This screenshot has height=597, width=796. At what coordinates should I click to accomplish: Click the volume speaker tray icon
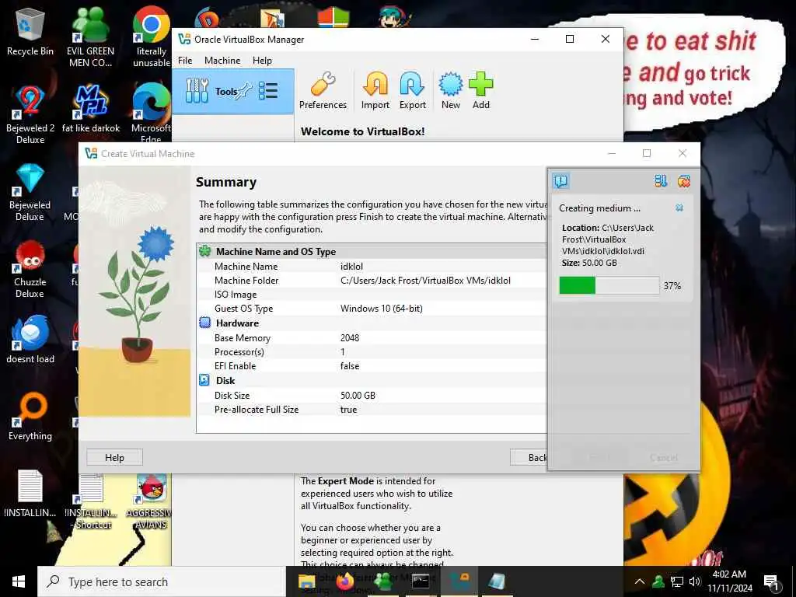coord(695,581)
